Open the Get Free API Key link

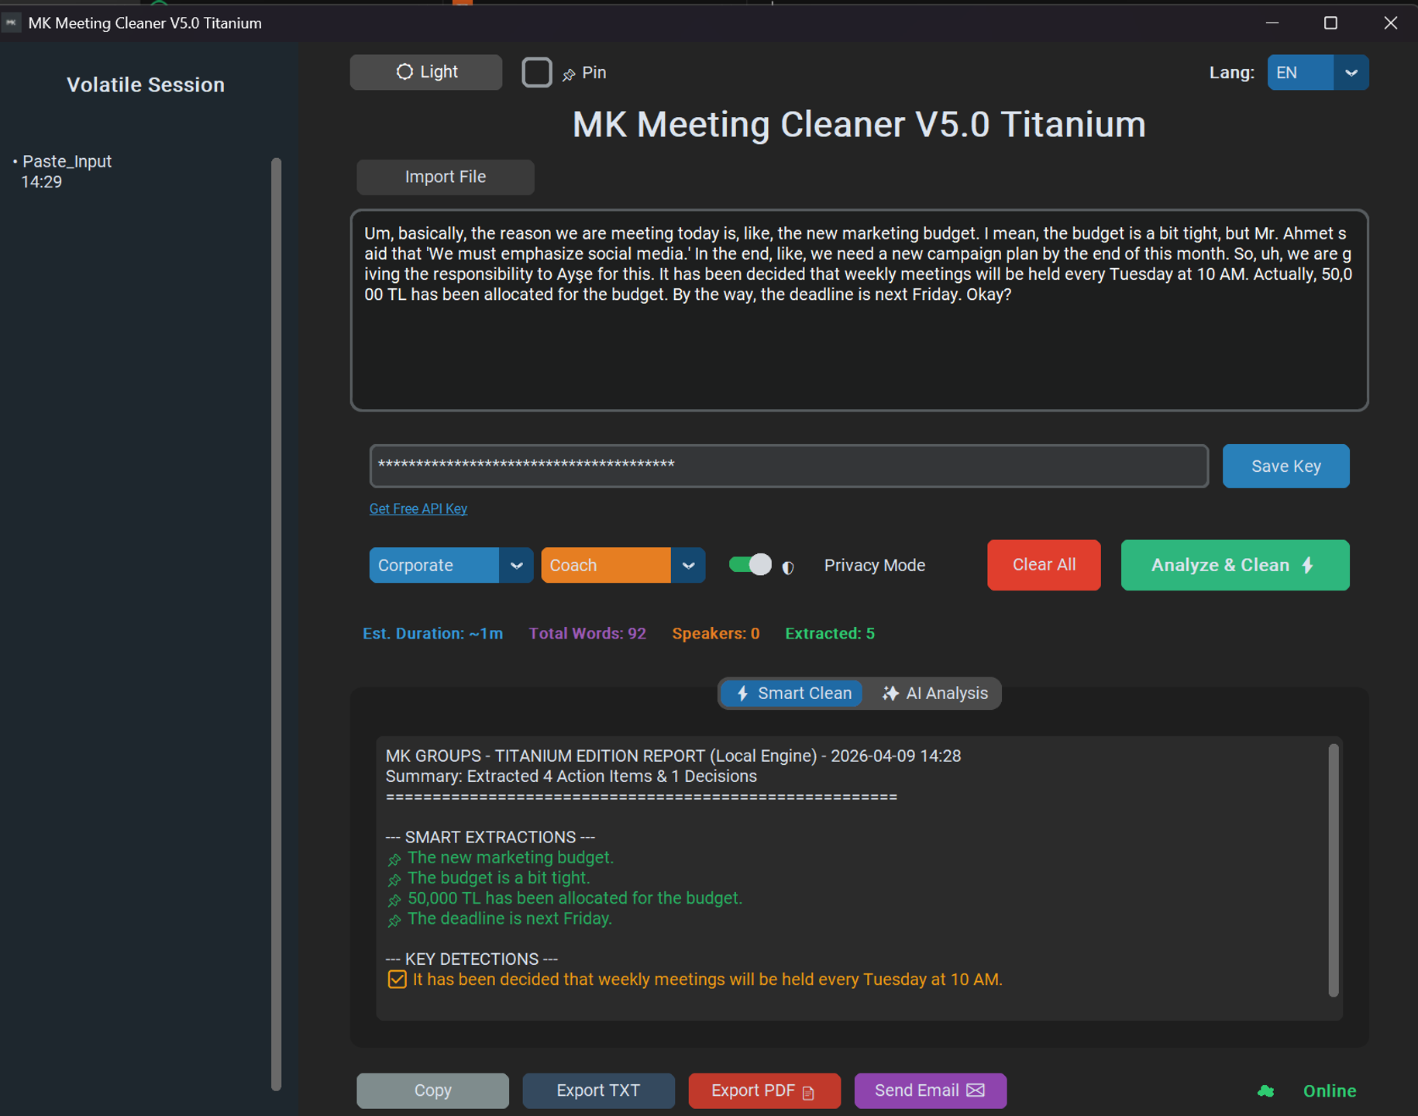[418, 508]
